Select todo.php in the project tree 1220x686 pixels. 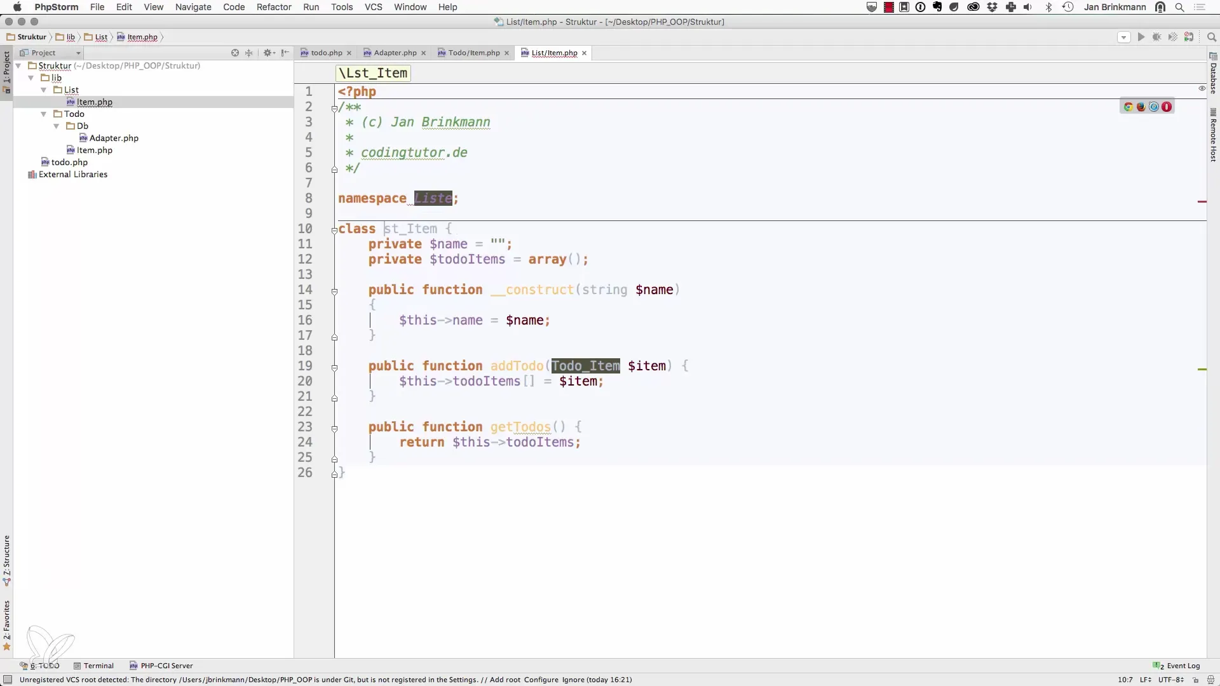(64, 162)
